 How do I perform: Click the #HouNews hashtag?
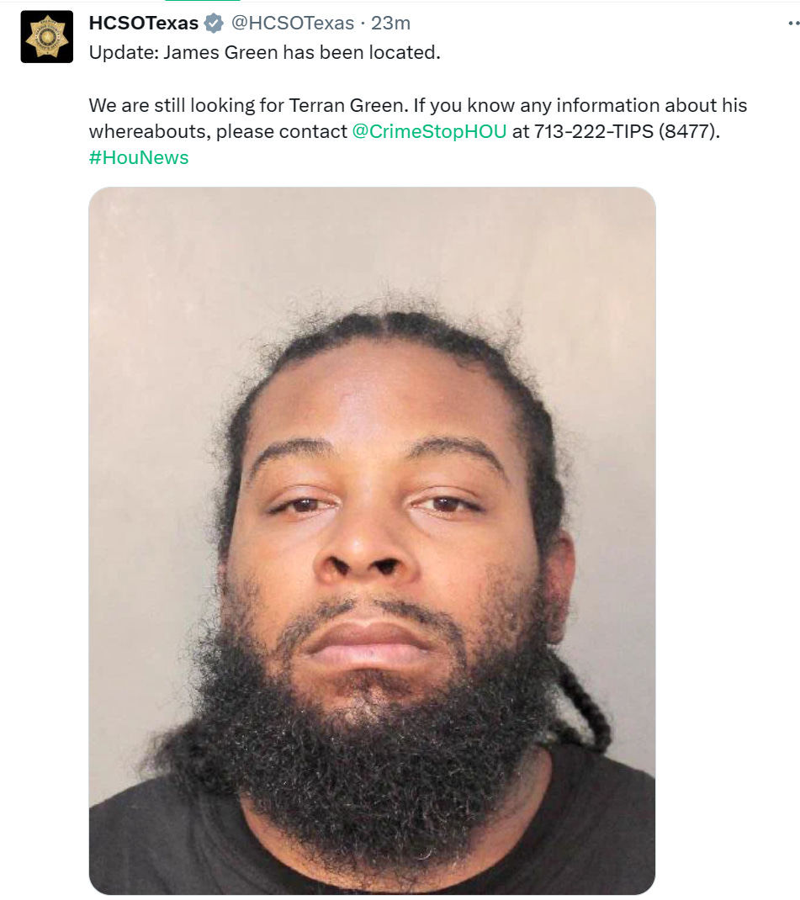coord(139,157)
